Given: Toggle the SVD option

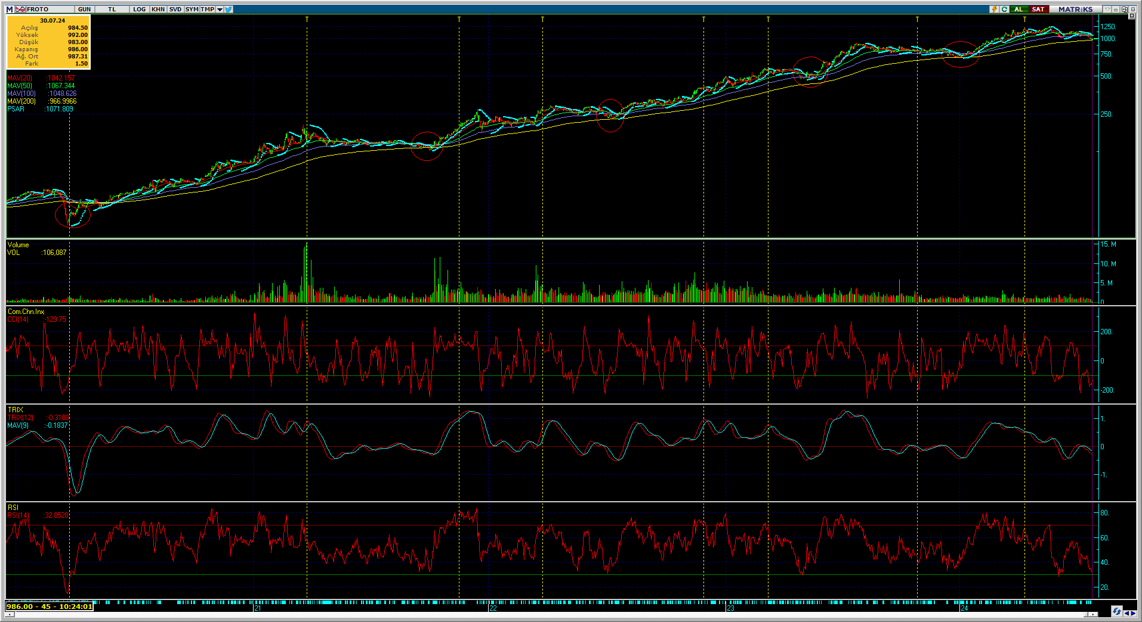Looking at the screenshot, I should click(x=175, y=9).
